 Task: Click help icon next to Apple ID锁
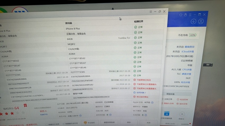pos(152,103)
